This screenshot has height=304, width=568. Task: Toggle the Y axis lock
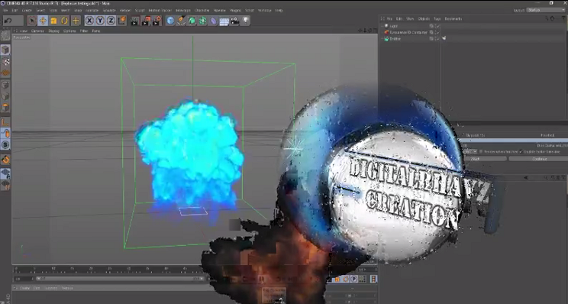click(x=100, y=21)
